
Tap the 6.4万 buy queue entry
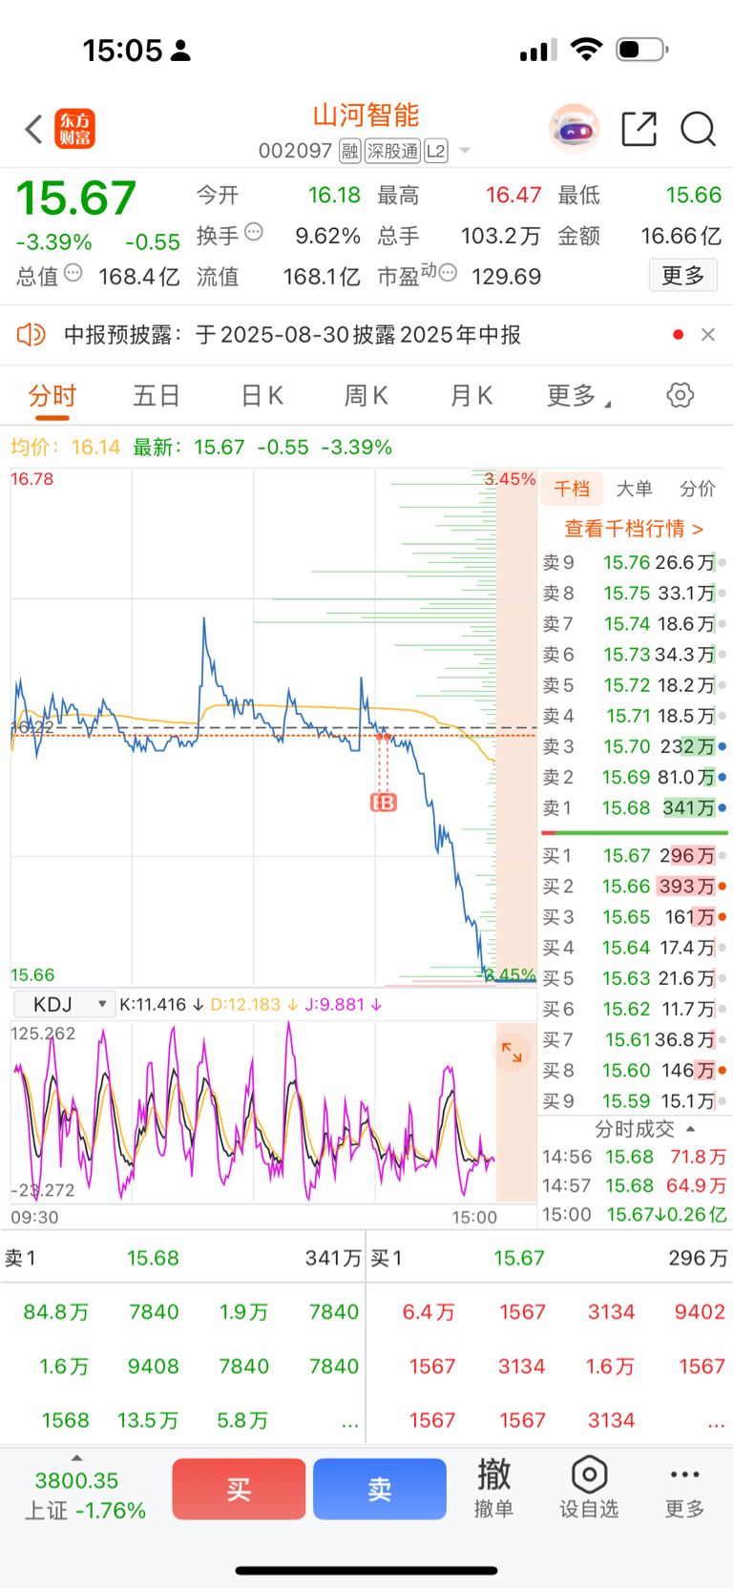427,1311
